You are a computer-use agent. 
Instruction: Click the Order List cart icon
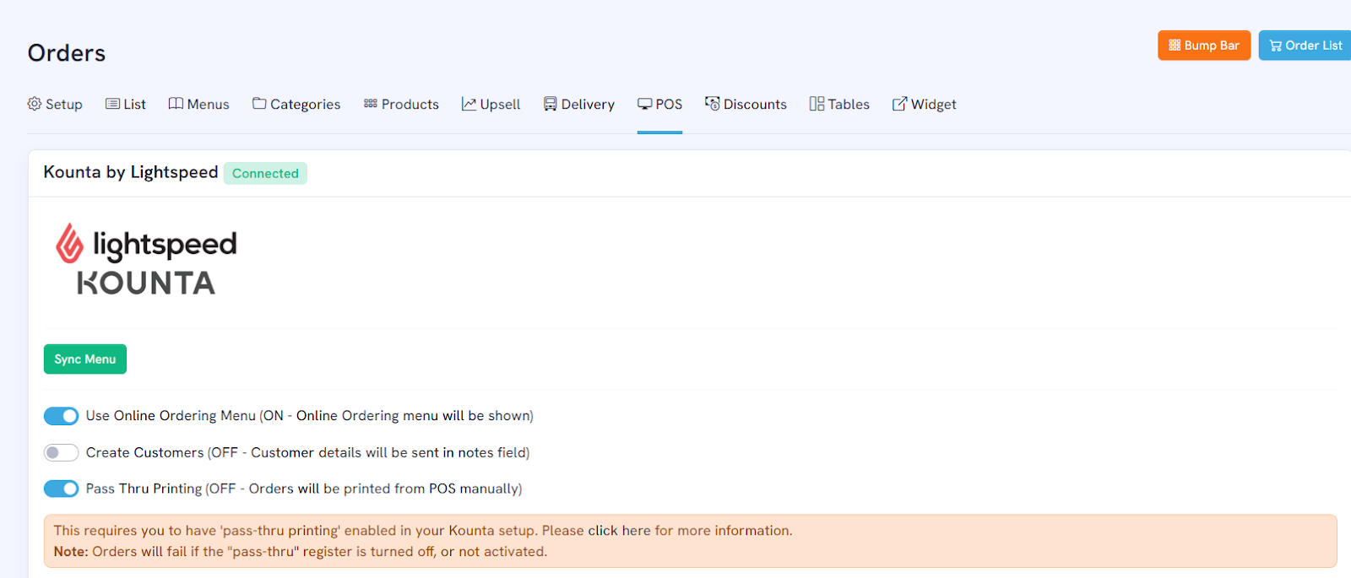1276,46
